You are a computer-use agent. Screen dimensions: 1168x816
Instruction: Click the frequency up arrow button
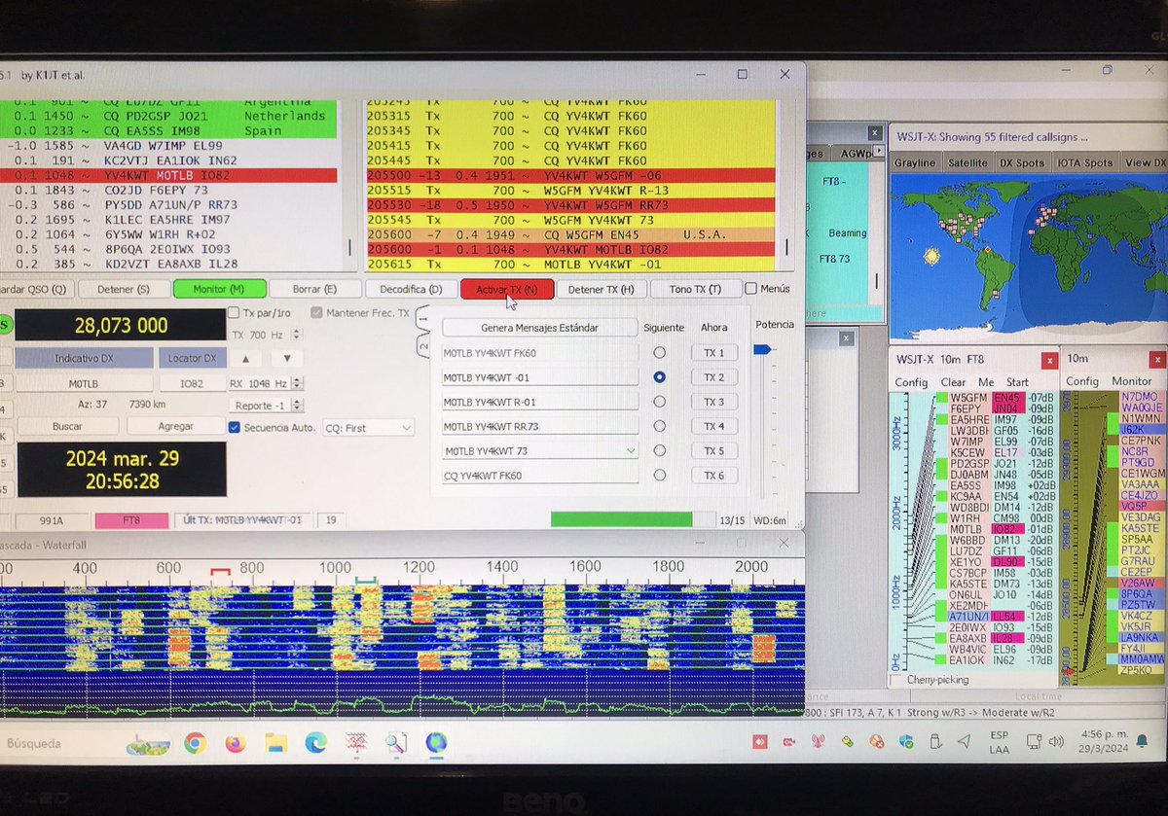click(x=245, y=358)
